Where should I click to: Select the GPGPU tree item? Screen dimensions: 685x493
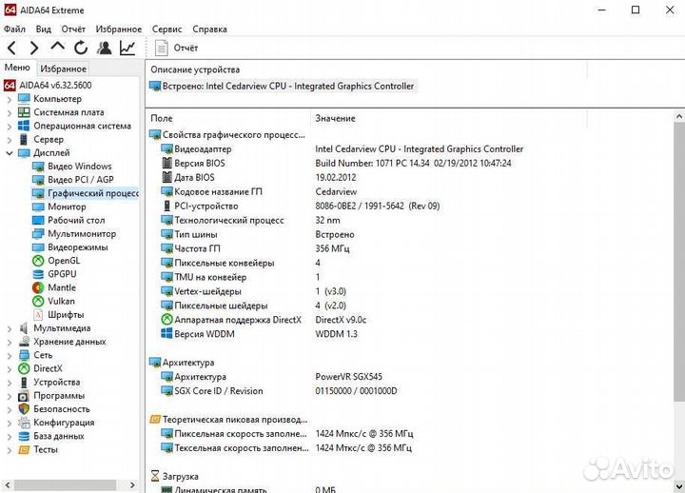(62, 274)
